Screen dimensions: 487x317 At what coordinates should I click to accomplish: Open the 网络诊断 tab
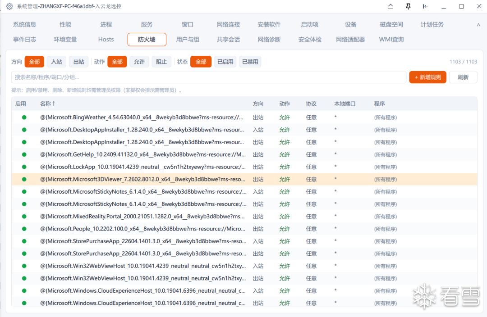269,39
